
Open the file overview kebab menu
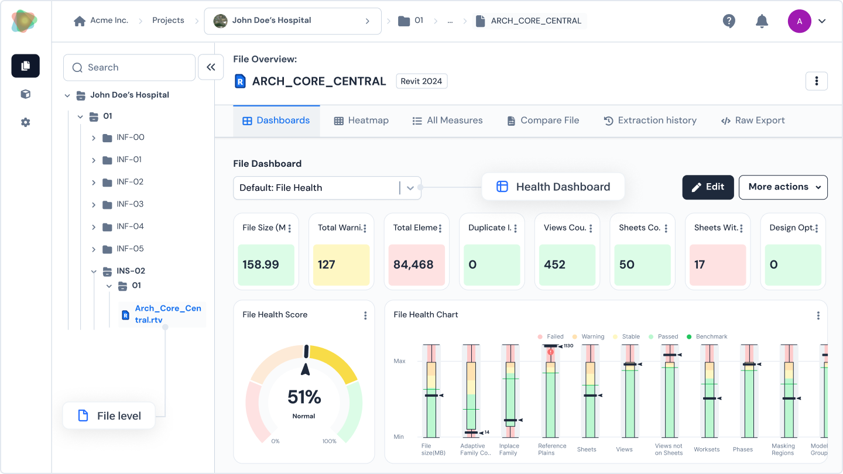coord(816,81)
